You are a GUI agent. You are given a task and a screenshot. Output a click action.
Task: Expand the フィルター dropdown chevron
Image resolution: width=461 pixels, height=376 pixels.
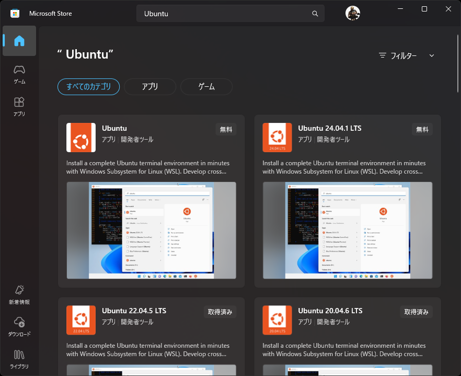pos(432,55)
